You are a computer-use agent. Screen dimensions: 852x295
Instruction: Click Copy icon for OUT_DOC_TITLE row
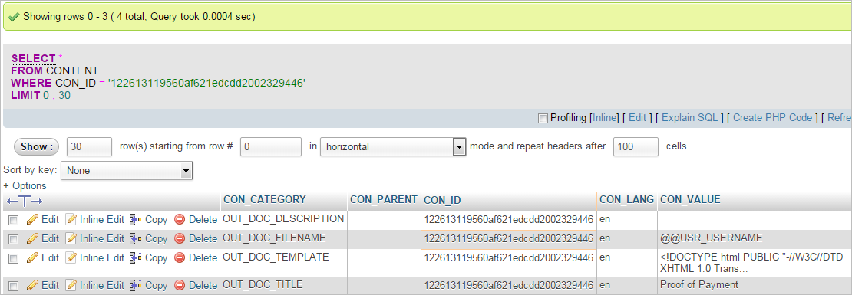coord(136,285)
